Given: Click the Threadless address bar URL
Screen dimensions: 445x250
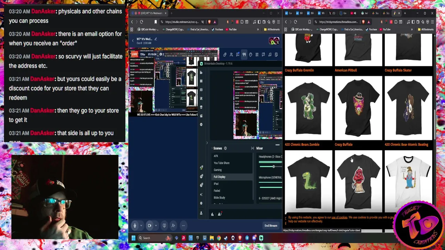Looking at the screenshot, I should tap(339, 22).
